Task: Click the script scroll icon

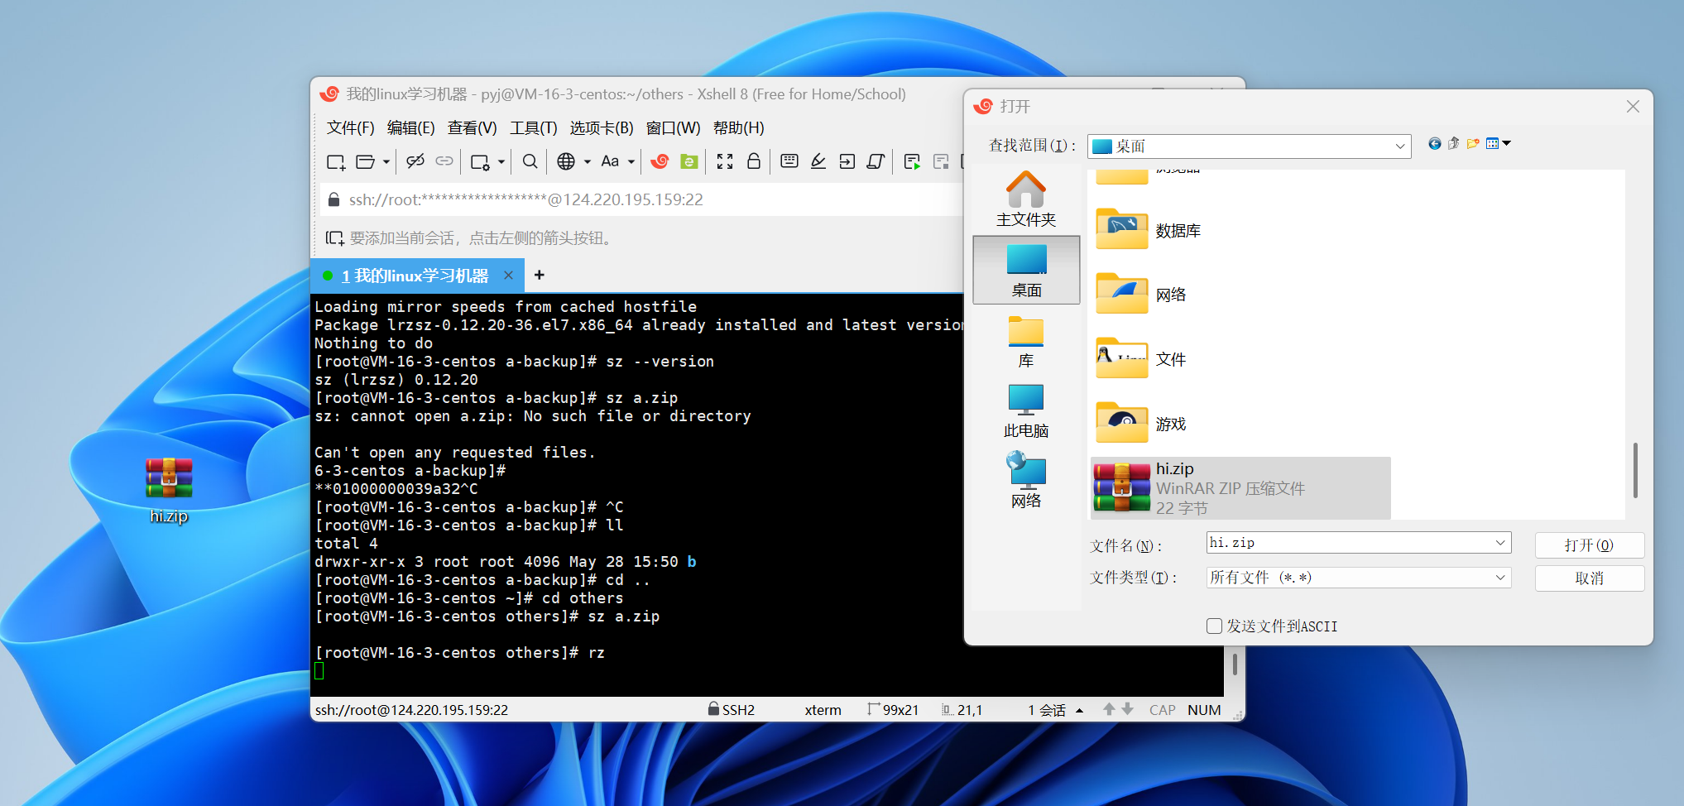Action: pyautogui.click(x=876, y=161)
